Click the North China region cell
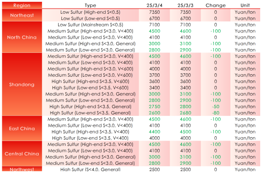Image resolution: width=262 pixels, height=173 pixels. pyautogui.click(x=22, y=37)
